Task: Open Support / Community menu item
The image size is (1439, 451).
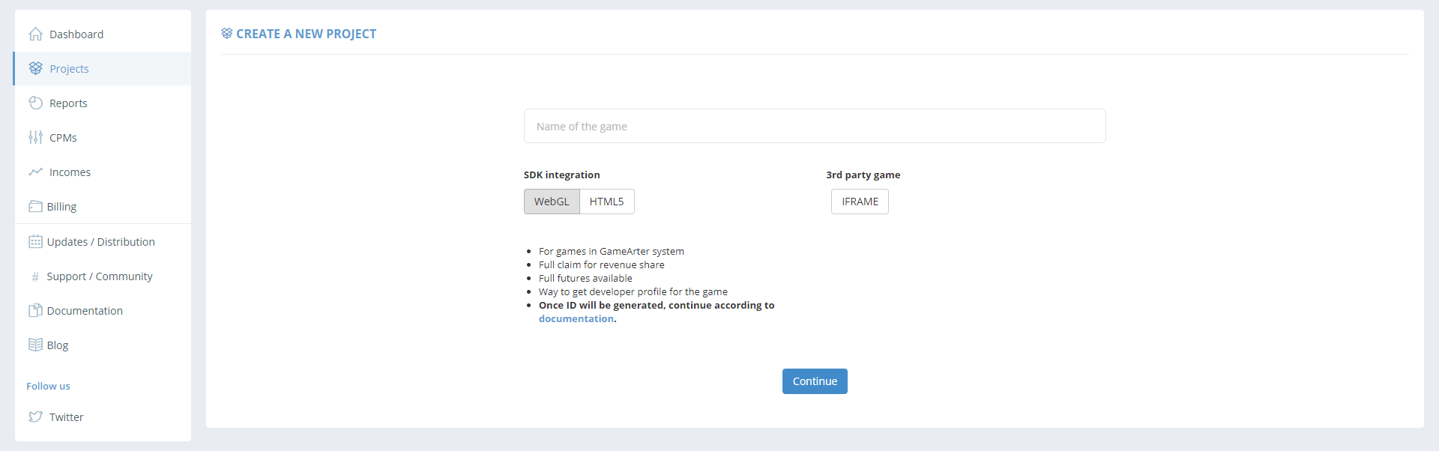Action: [x=100, y=276]
